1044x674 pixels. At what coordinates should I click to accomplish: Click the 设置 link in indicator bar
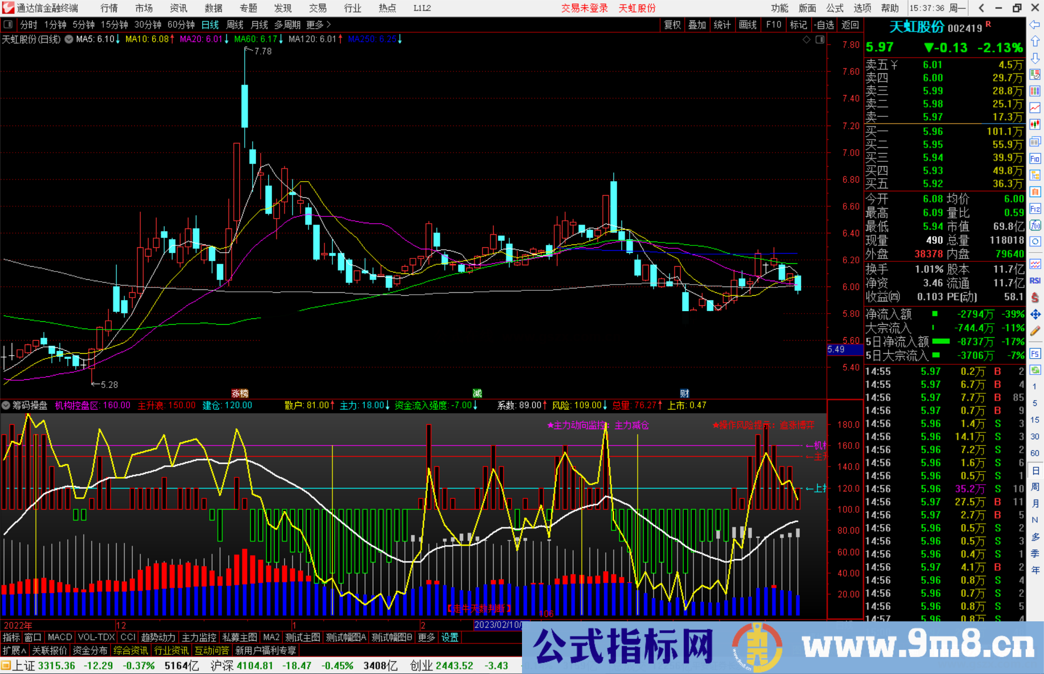click(449, 637)
